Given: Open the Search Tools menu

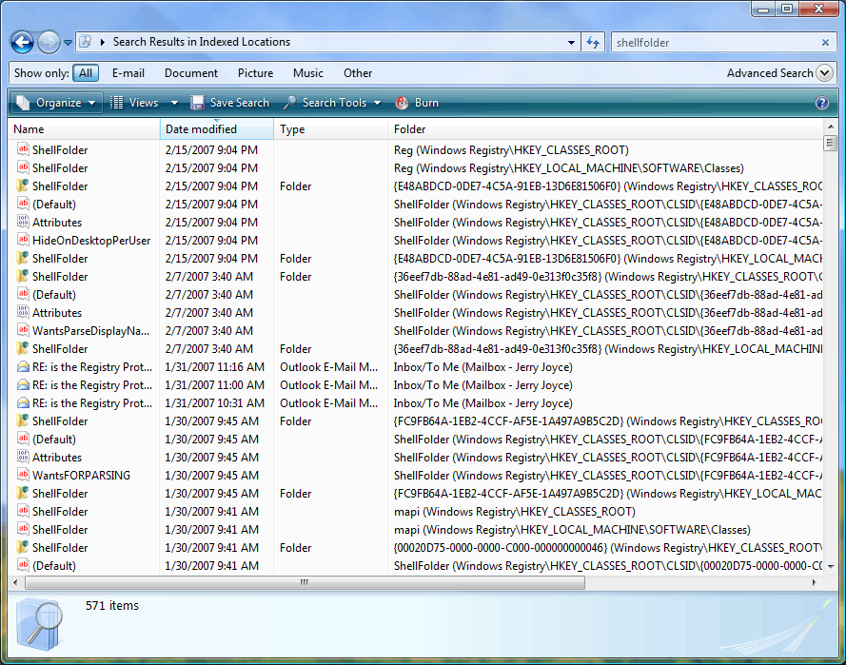Looking at the screenshot, I should [x=332, y=103].
